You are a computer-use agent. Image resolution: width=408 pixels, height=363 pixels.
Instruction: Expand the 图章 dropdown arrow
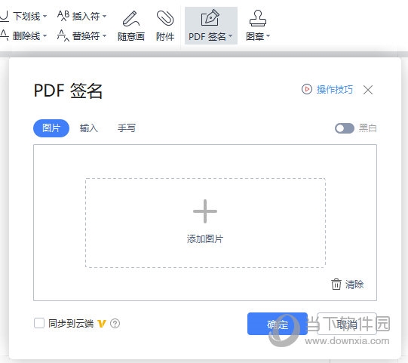click(268, 36)
